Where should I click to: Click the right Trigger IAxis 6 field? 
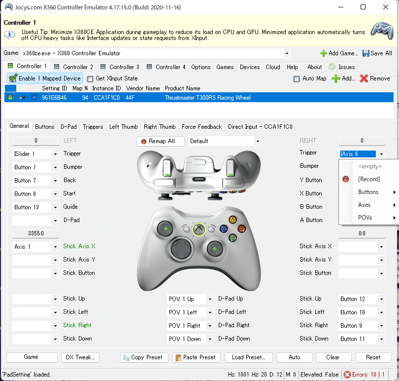358,154
